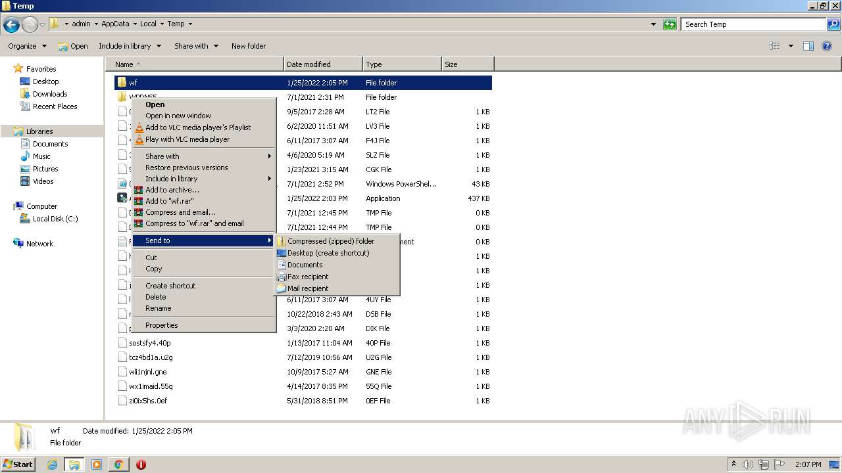This screenshot has width=842, height=473.
Task: Click the WinRAR Add to archive icon
Action: coord(139,190)
